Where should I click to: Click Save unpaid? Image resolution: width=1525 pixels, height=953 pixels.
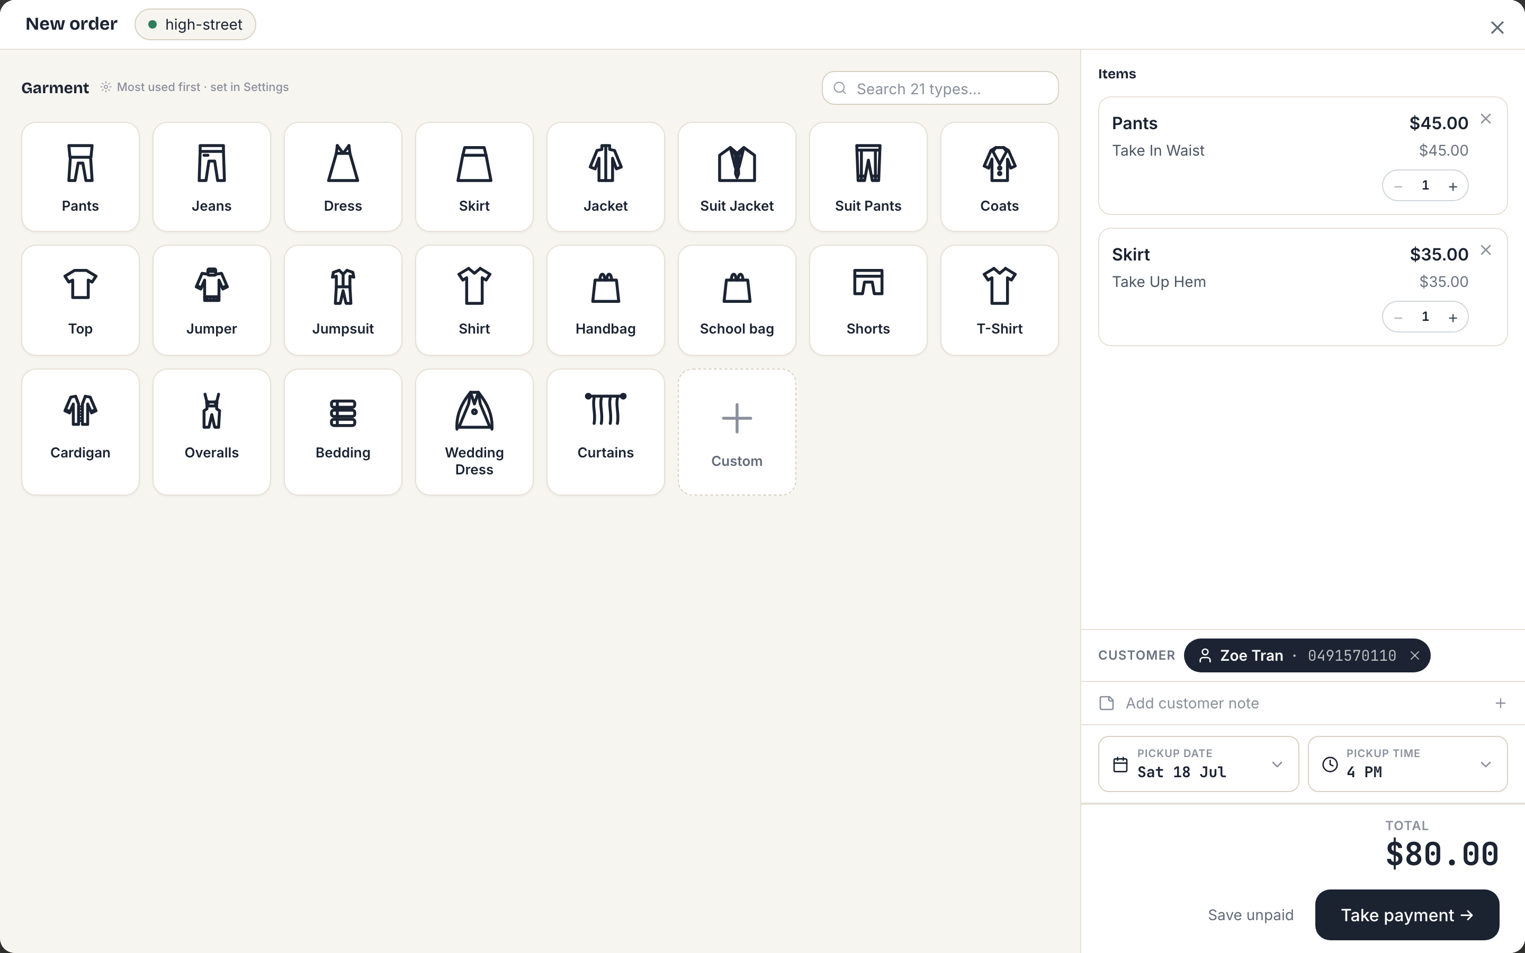click(x=1250, y=915)
